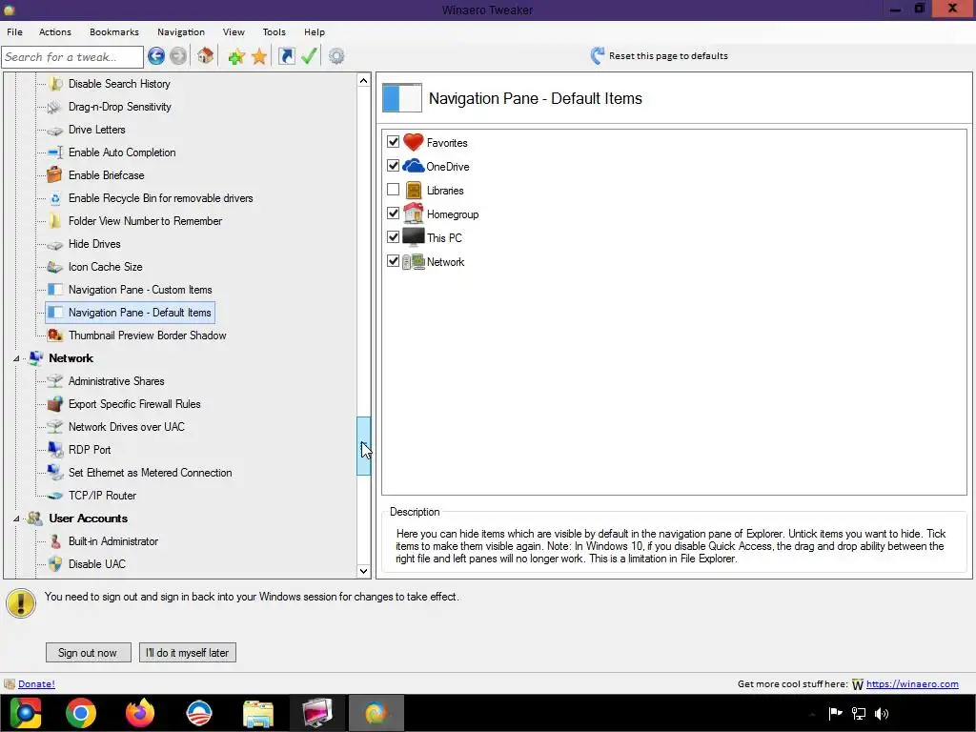
Task: Select Disable Search History tweak
Action: 119,84
